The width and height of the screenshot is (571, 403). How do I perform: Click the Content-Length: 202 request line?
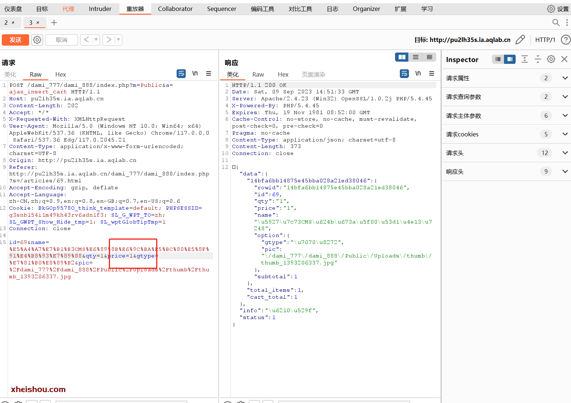[44, 105]
